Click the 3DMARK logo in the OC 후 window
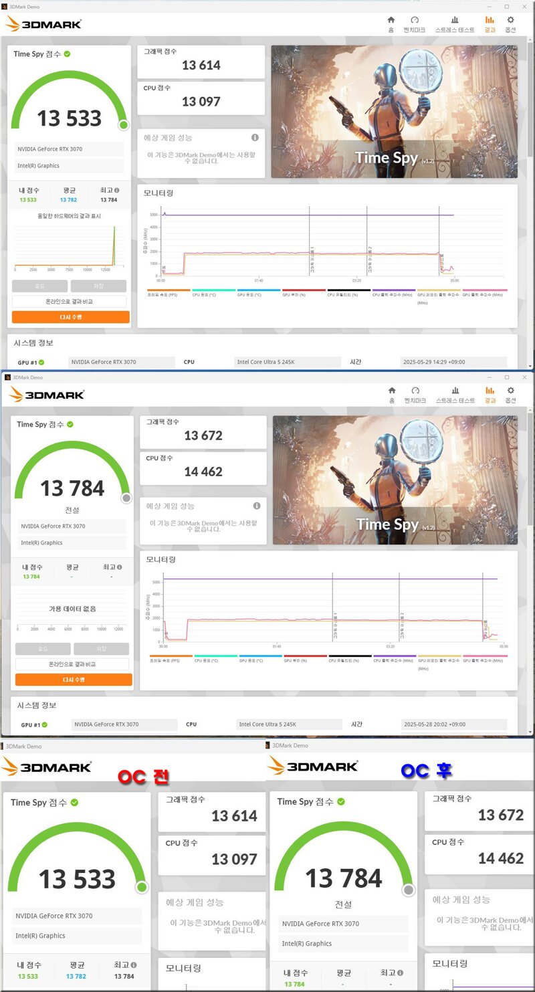The height and width of the screenshot is (992, 535). [x=312, y=765]
